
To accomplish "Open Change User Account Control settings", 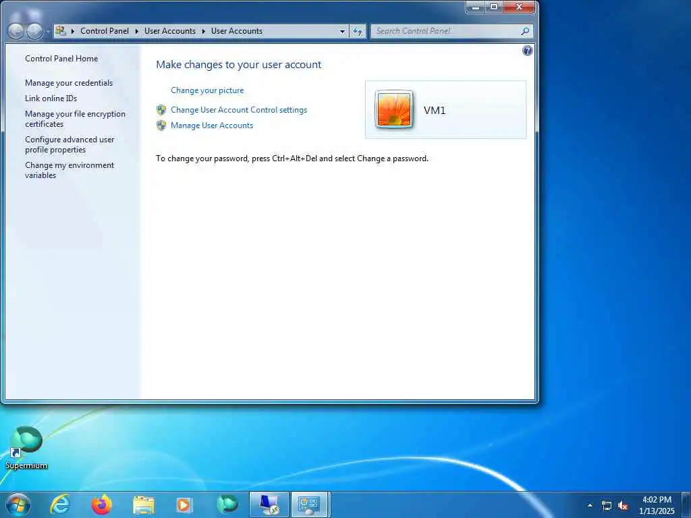I will (239, 110).
